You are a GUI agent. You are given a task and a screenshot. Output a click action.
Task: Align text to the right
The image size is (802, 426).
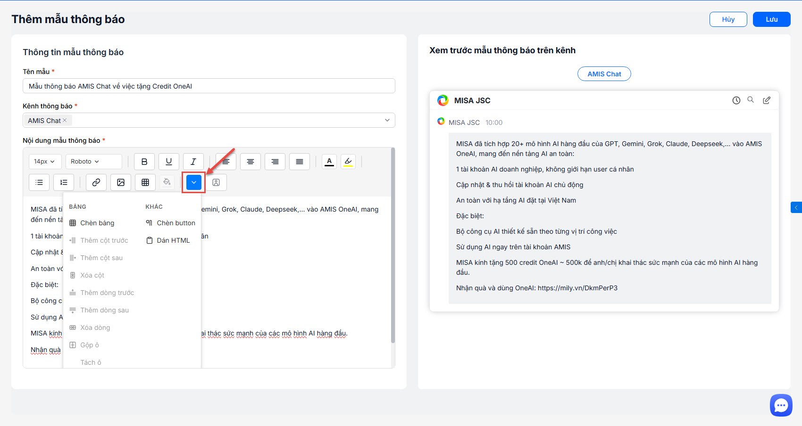click(x=275, y=162)
